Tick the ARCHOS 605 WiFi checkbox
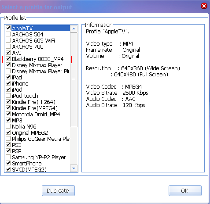 point(8,40)
